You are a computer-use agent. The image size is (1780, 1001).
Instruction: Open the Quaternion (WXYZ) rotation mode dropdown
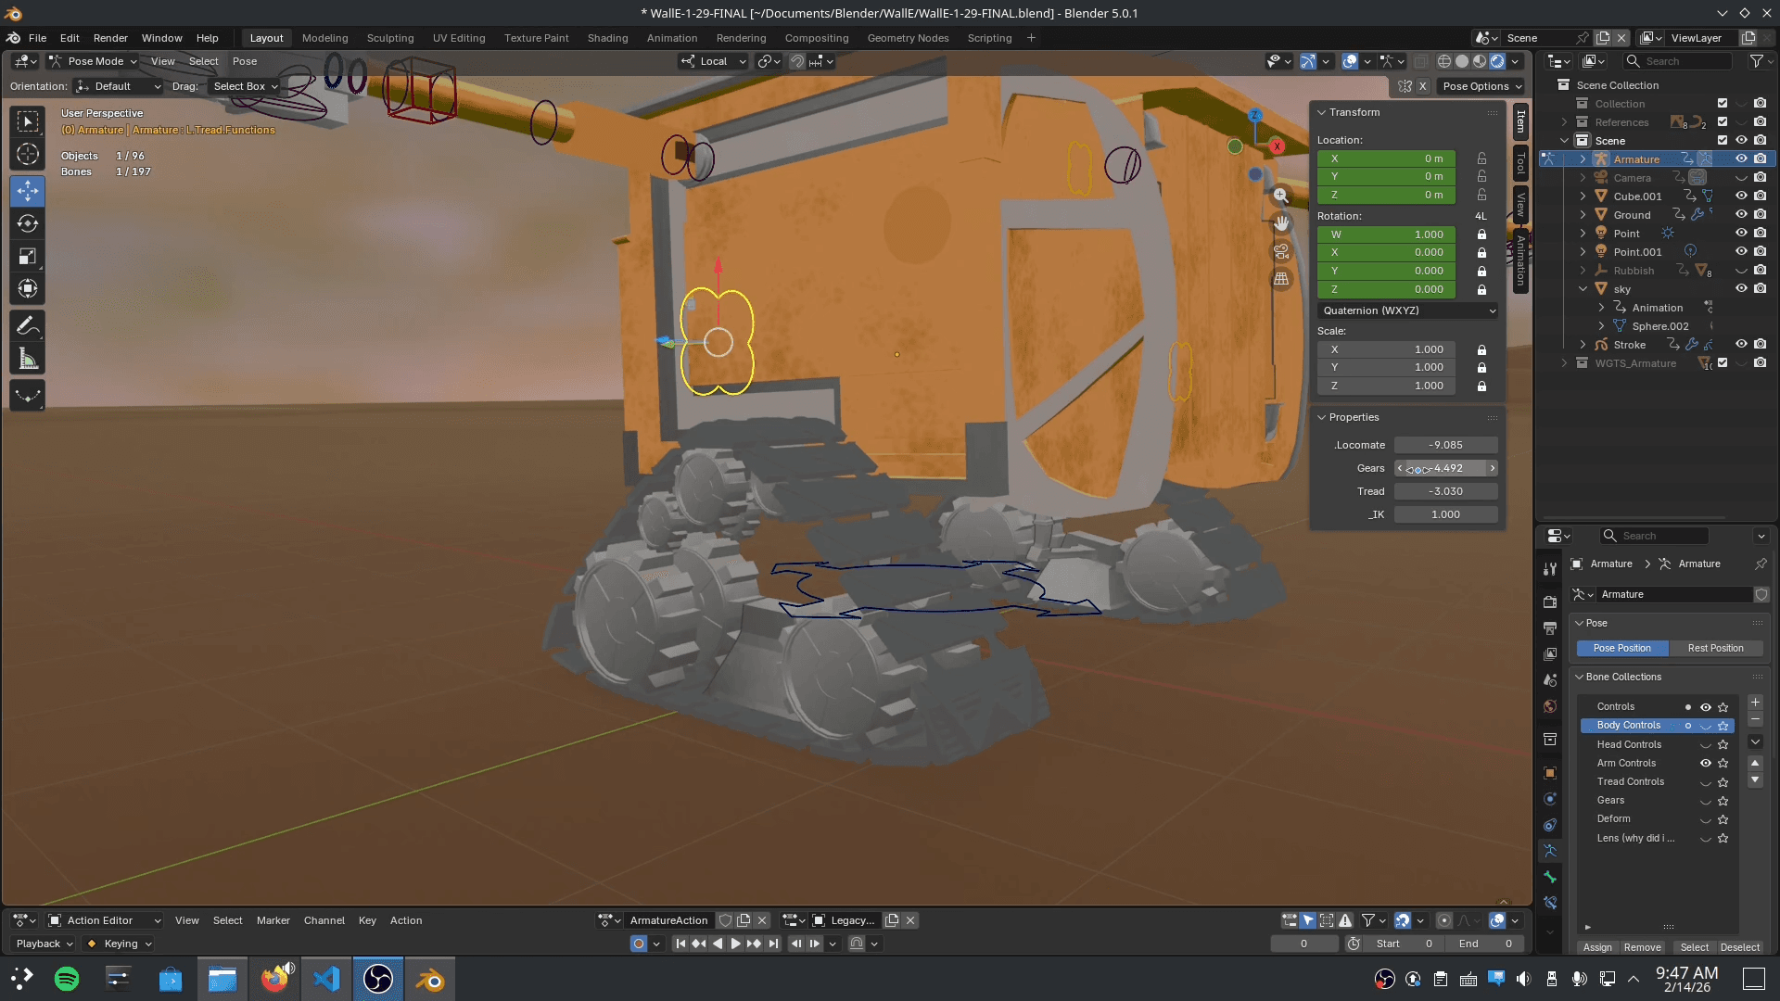1407,310
